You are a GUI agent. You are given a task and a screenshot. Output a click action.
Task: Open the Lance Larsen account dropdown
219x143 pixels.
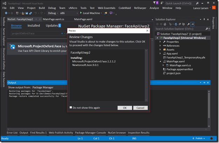pyautogui.click(x=210, y=8)
